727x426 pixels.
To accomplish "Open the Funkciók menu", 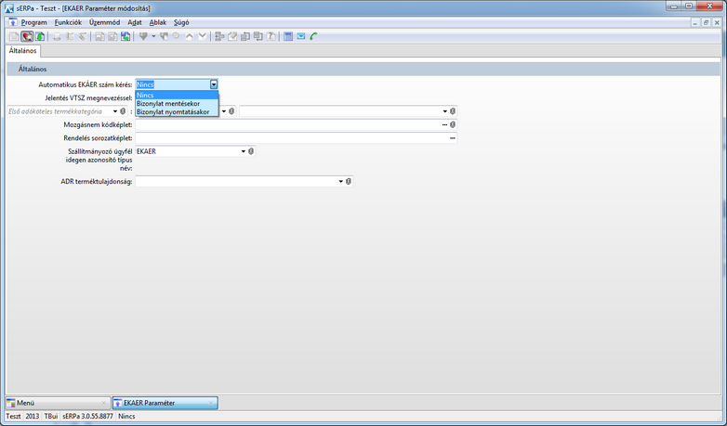I will point(68,22).
